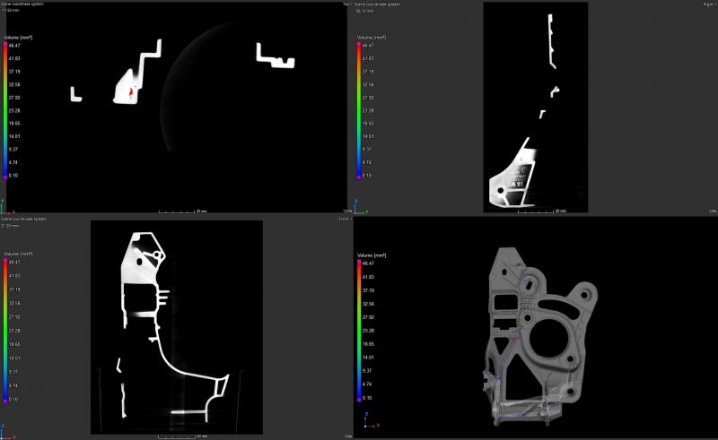Click the 'Front 1' view label
The image size is (718, 440).
coord(345,219)
